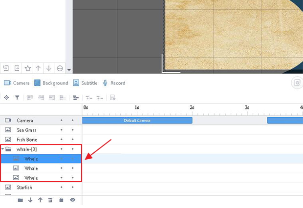Screen dimensions: 303x208
Task: Move scene down with the down arrow icon above Camera
Action: click(x=49, y=68)
